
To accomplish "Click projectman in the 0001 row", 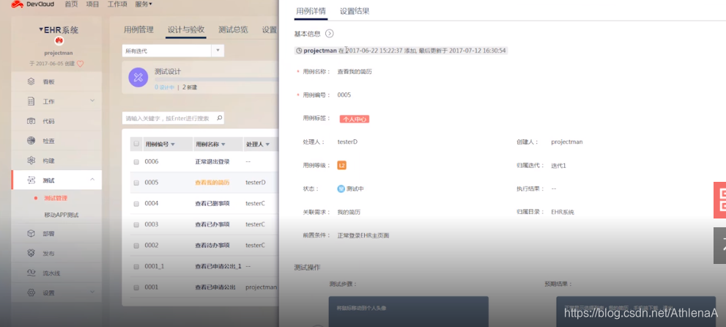I will point(261,287).
